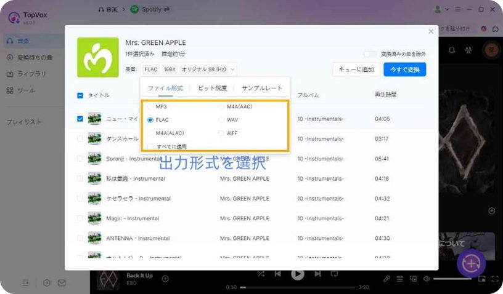Adjust the volume slider

click(x=453, y=279)
